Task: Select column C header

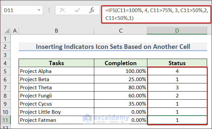Action: click(x=121, y=31)
